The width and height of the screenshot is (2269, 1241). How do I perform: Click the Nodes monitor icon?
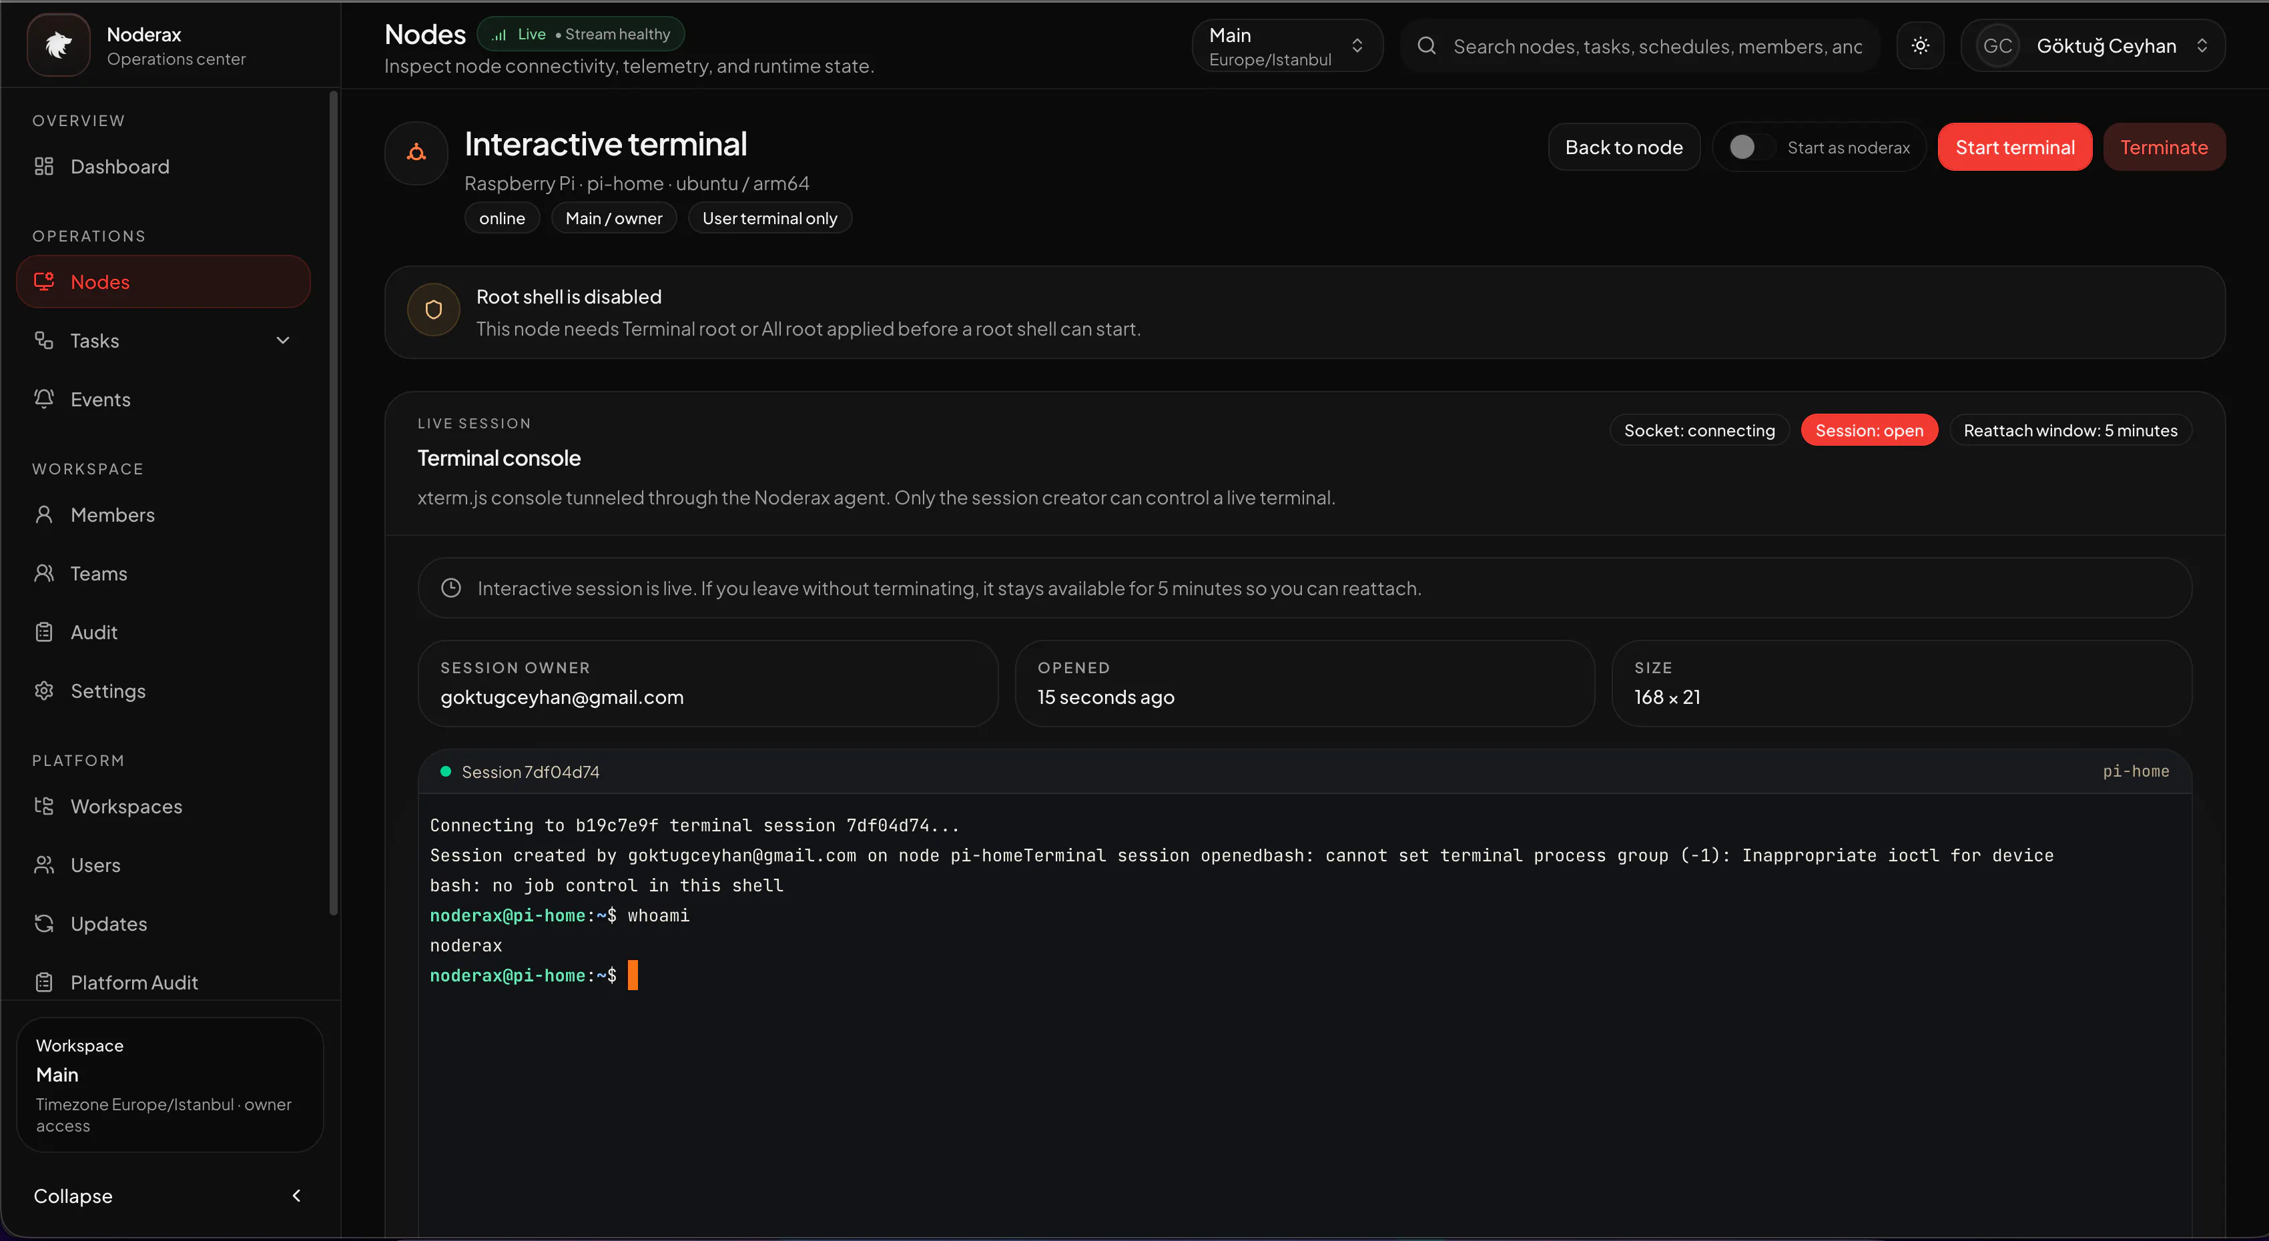click(44, 282)
